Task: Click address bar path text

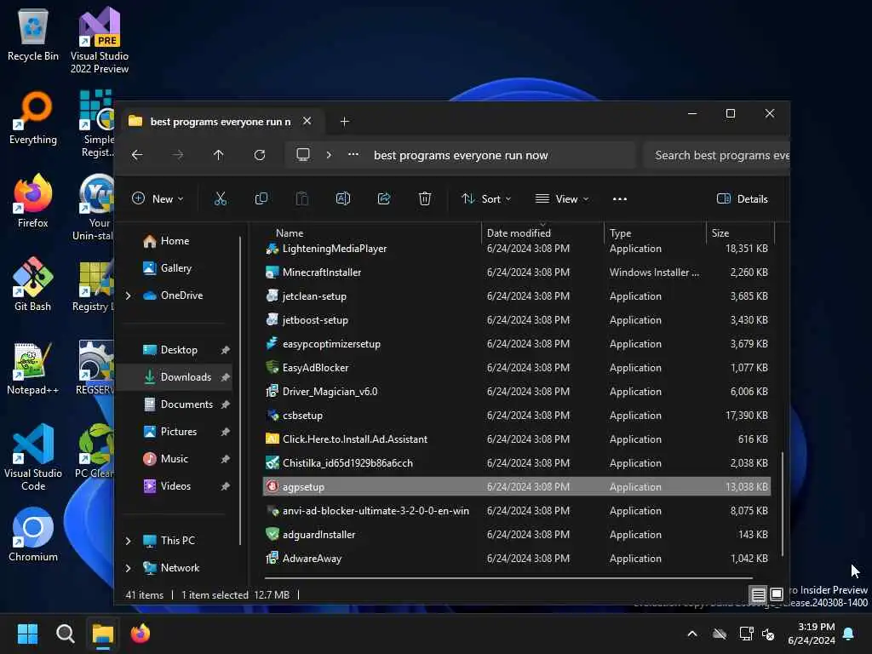Action: [461, 155]
